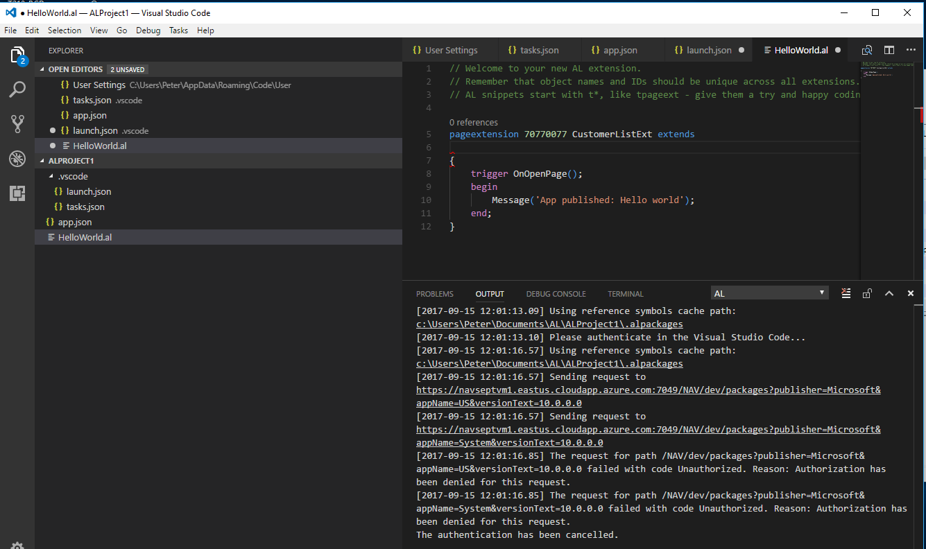Viewport: 926px width, 549px height.
Task: Maximize the panel with the chevron
Action: tap(889, 293)
